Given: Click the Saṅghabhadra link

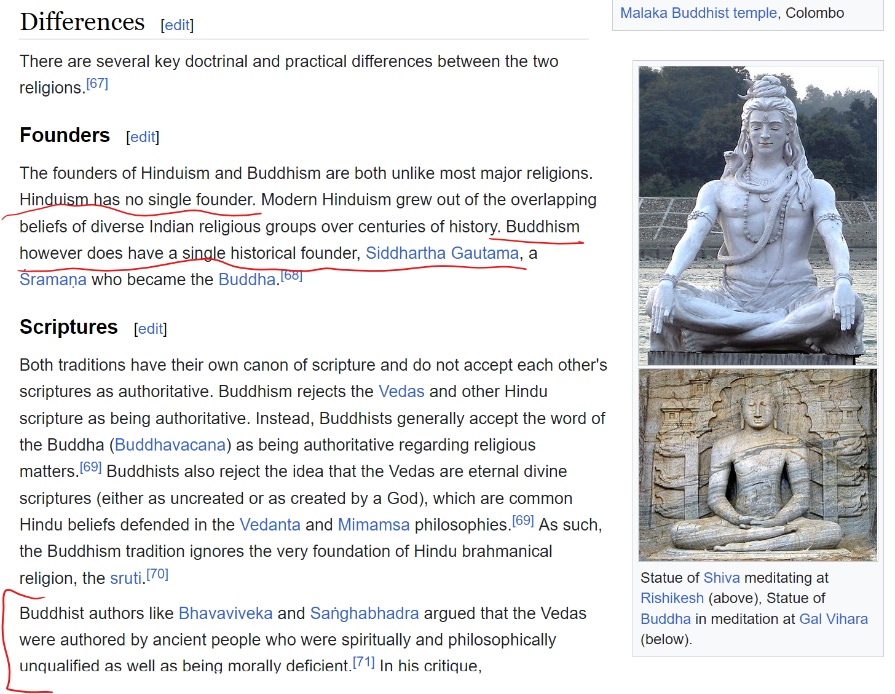Looking at the screenshot, I should point(365,613).
